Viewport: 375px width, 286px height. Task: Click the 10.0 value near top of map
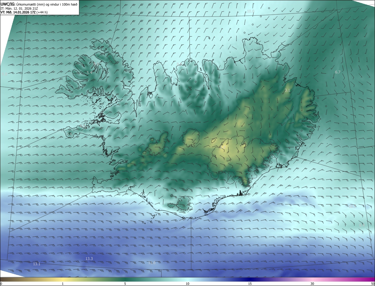(x=250, y=11)
